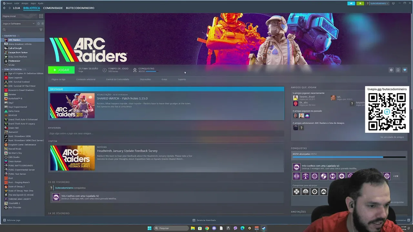Click Adicionar jogo plus icon
Image resolution: width=413 pixels, height=232 pixels.
tap(4, 220)
